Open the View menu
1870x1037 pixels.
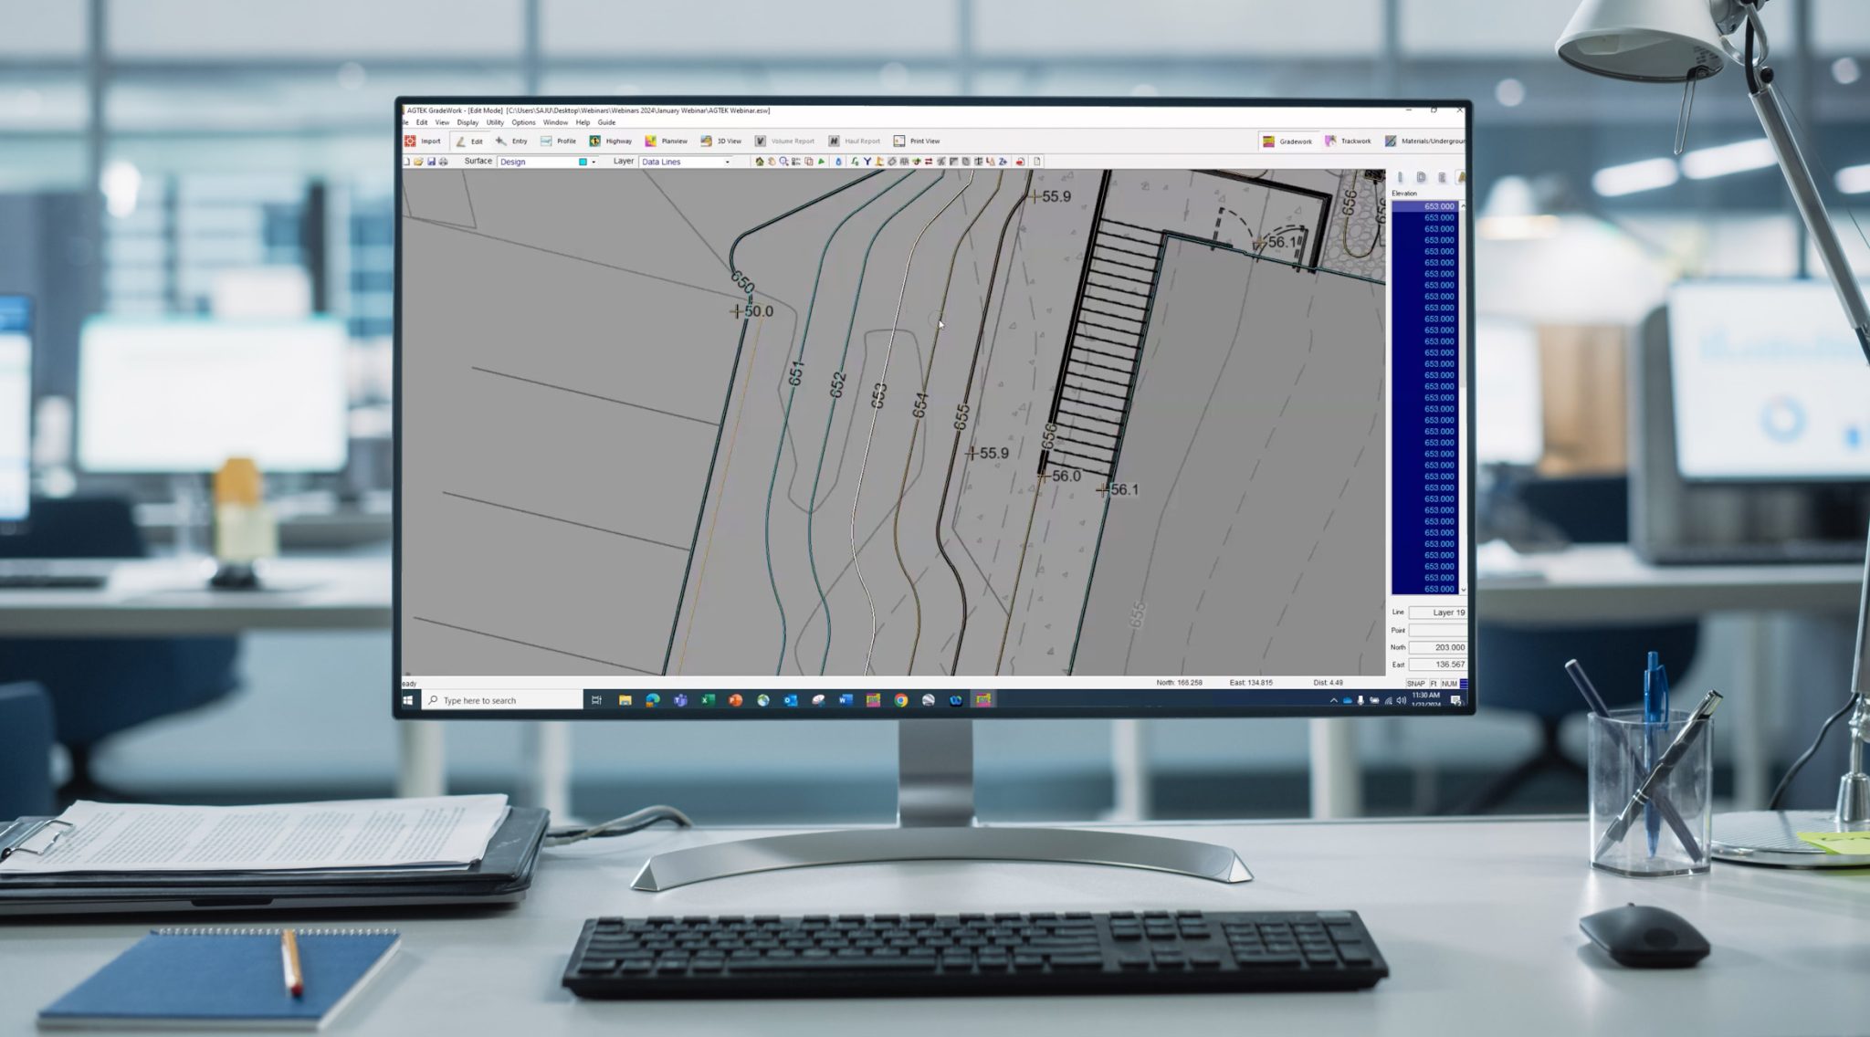point(442,122)
